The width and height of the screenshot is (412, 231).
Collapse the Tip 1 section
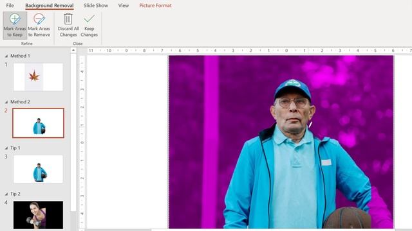pyautogui.click(x=6, y=148)
